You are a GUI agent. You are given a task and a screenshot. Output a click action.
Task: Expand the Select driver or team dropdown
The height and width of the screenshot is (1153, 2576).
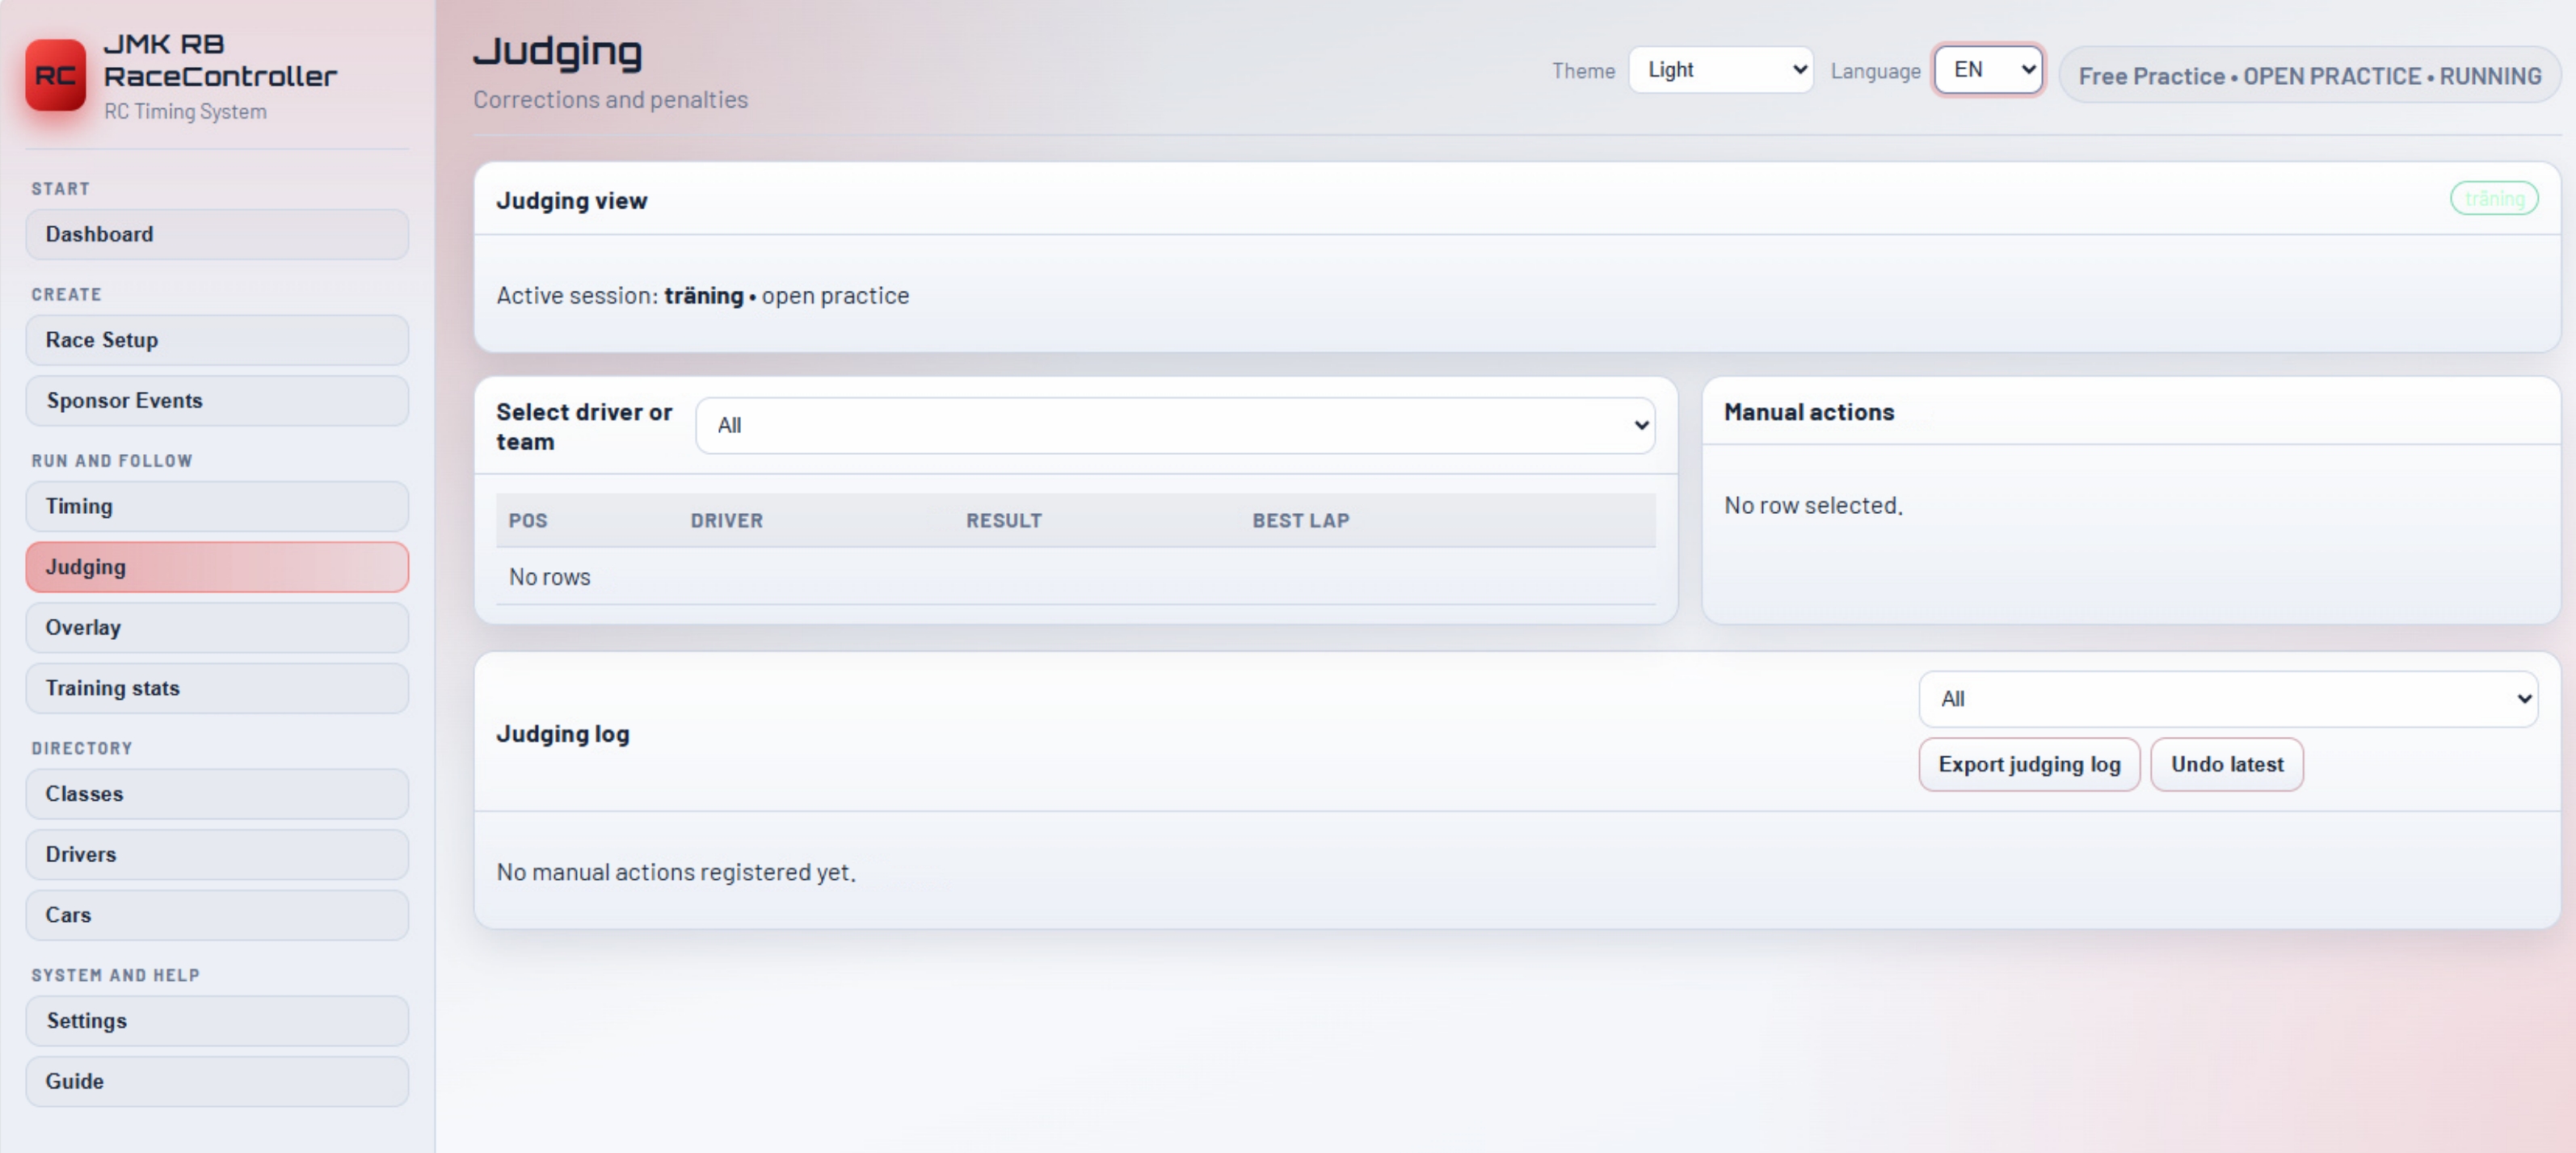coord(1175,425)
